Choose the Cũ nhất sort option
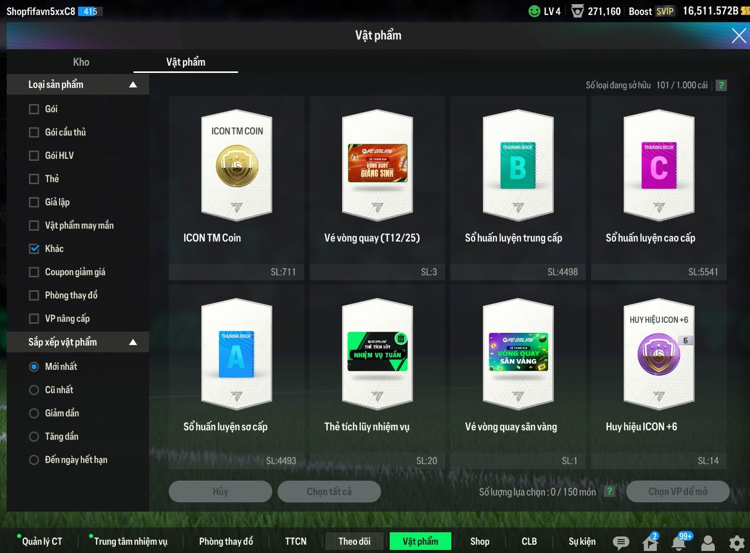The image size is (750, 553). [34, 390]
